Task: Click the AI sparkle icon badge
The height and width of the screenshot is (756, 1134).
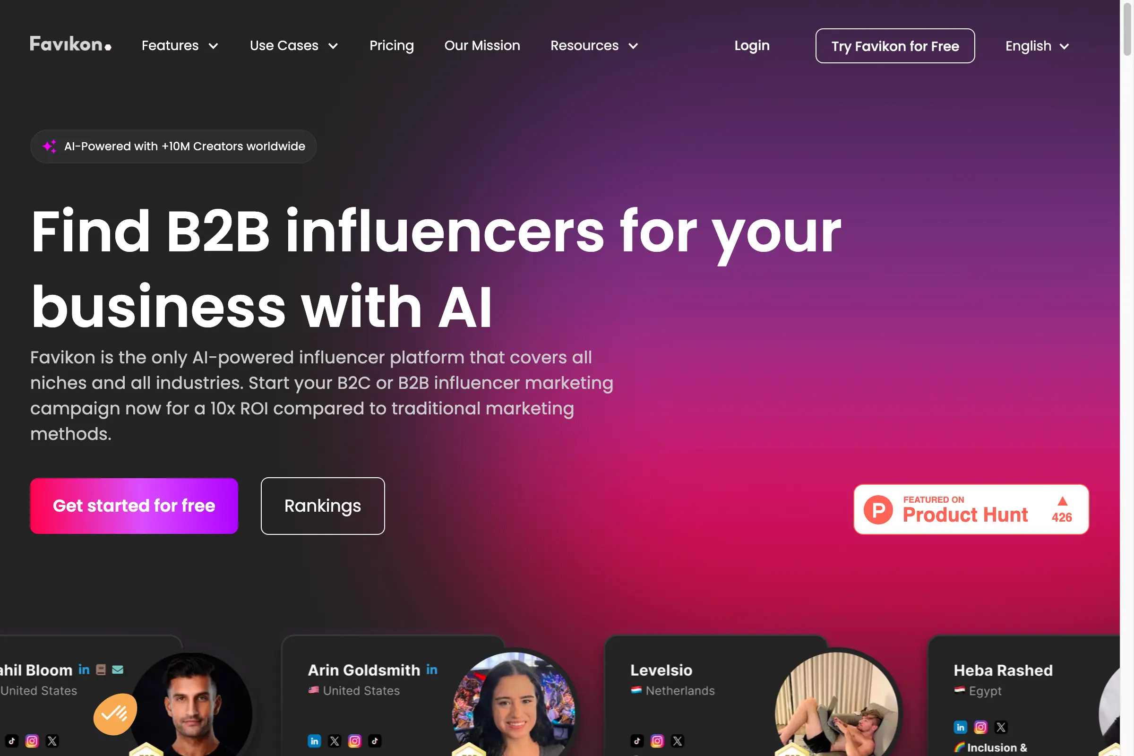Action: 49,146
